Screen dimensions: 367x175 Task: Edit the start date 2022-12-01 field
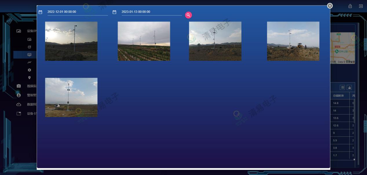77,12
